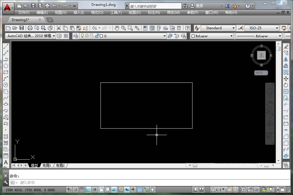Screen dimensions: 293x195
Task: Select the Array tool
Action: tap(286, 72)
